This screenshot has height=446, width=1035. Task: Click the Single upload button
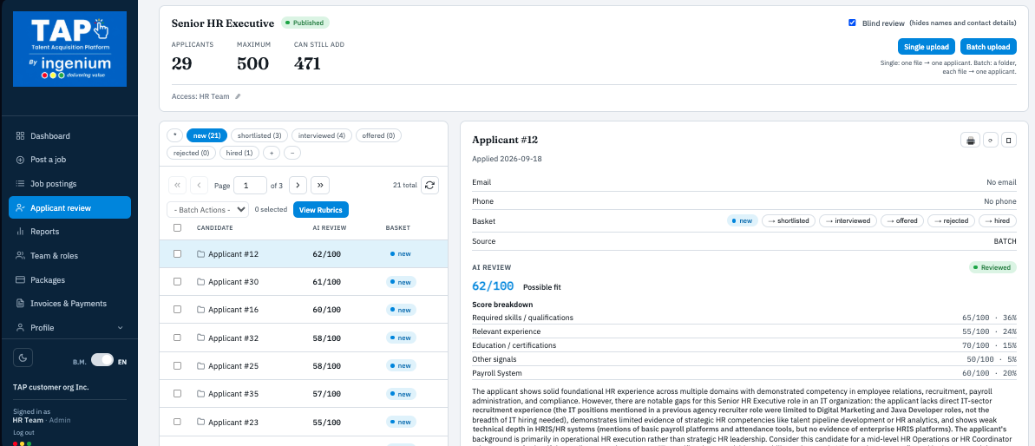tap(927, 47)
